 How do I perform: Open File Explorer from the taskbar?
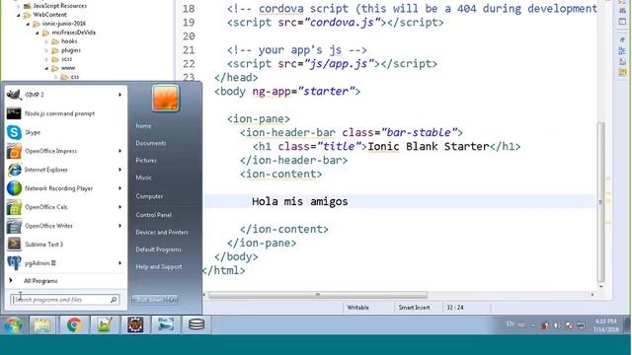pos(41,324)
